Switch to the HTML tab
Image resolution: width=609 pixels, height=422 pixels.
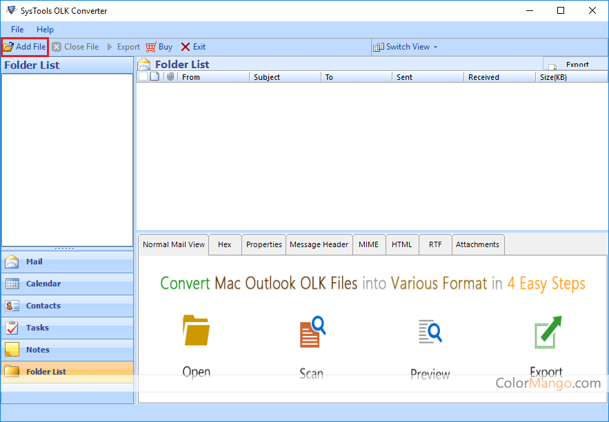(x=401, y=244)
